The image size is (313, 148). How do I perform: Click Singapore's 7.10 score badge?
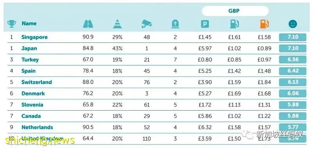tap(293, 37)
